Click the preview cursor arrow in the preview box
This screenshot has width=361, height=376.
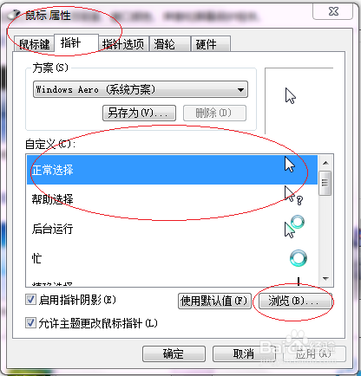291,96
